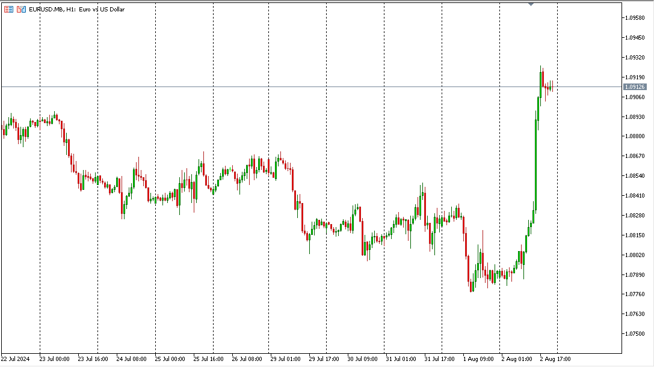Open the Depth of Market icon
This screenshot has width=654, height=367.
click(21, 9)
